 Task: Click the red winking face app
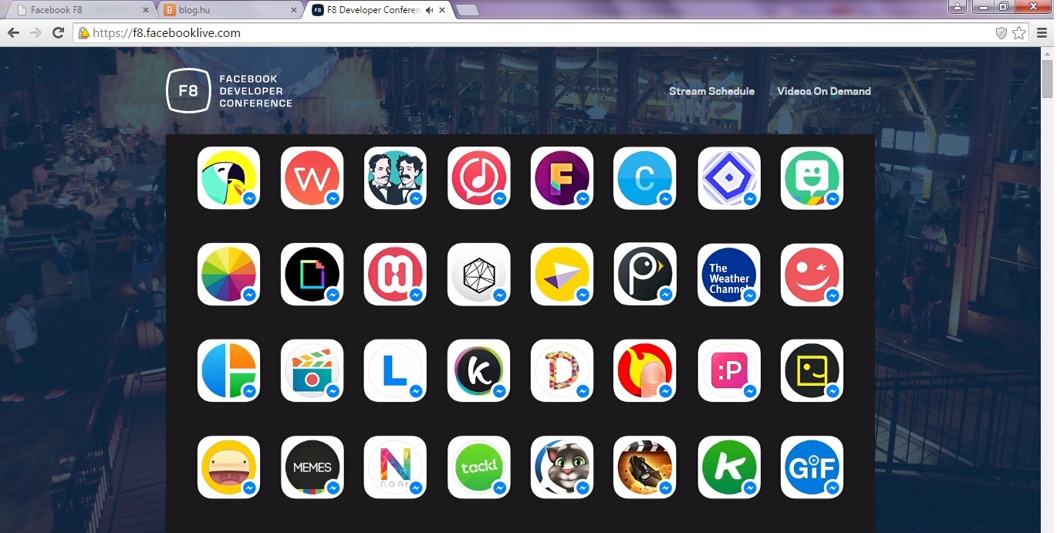coord(812,275)
